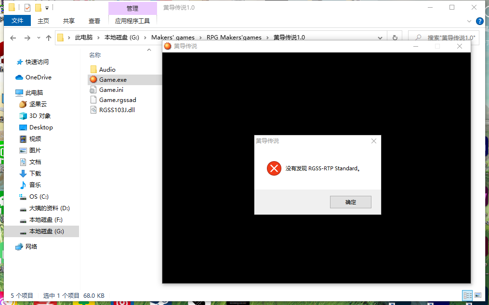
Task: Open 下载 folder in navigation pane
Action: 35,174
